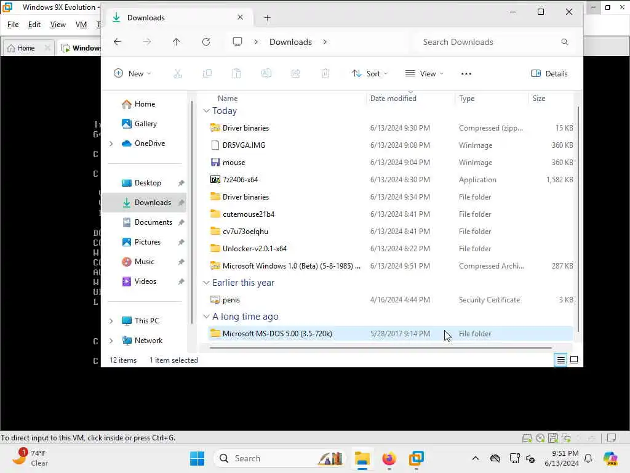Collapse the Earlier this year group
630x473 pixels.
point(206,283)
